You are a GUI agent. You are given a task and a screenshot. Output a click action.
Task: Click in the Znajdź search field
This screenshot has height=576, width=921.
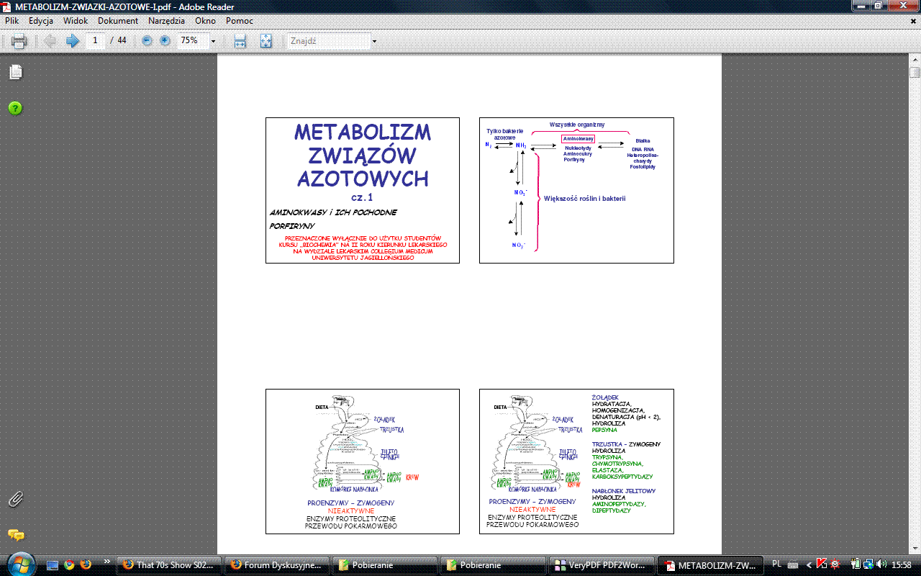click(328, 41)
